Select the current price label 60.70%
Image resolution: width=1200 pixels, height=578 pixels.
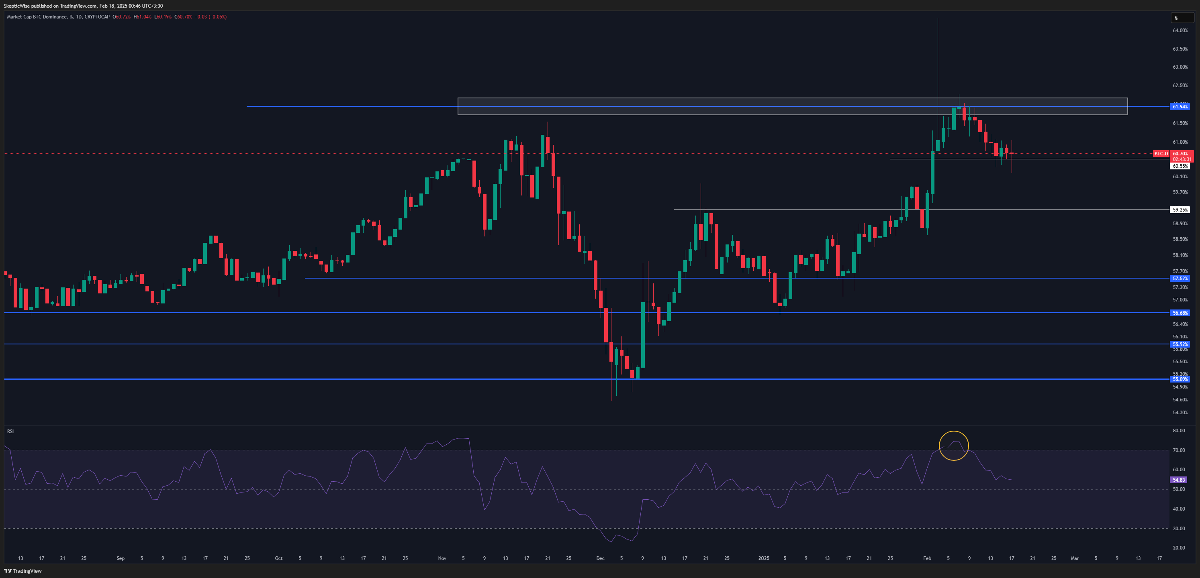coord(1180,154)
